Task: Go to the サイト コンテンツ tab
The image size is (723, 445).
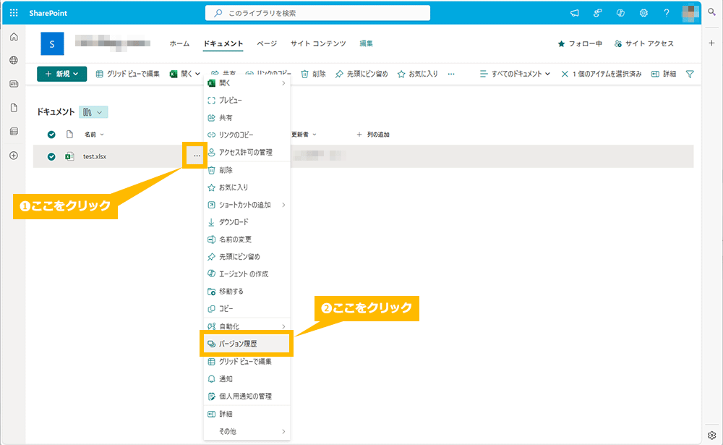Action: (318, 43)
